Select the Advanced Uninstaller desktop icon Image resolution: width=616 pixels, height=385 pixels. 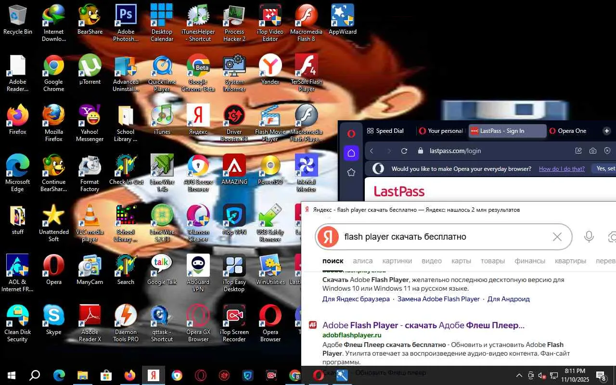tap(126, 74)
